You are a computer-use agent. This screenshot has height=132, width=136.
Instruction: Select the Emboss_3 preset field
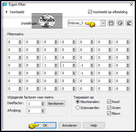[x=84, y=23]
